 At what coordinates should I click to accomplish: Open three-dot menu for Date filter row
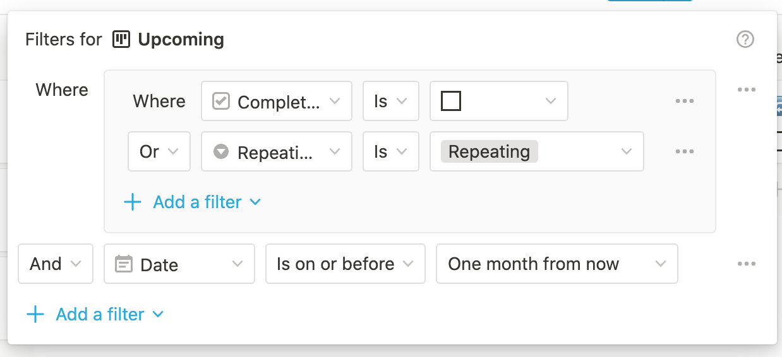coord(746,264)
